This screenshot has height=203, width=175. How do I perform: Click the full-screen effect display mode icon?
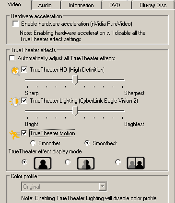(x=43, y=163)
